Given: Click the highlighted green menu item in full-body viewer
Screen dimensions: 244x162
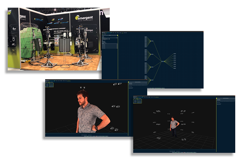Looking at the screenshot, I should tap(157, 97).
